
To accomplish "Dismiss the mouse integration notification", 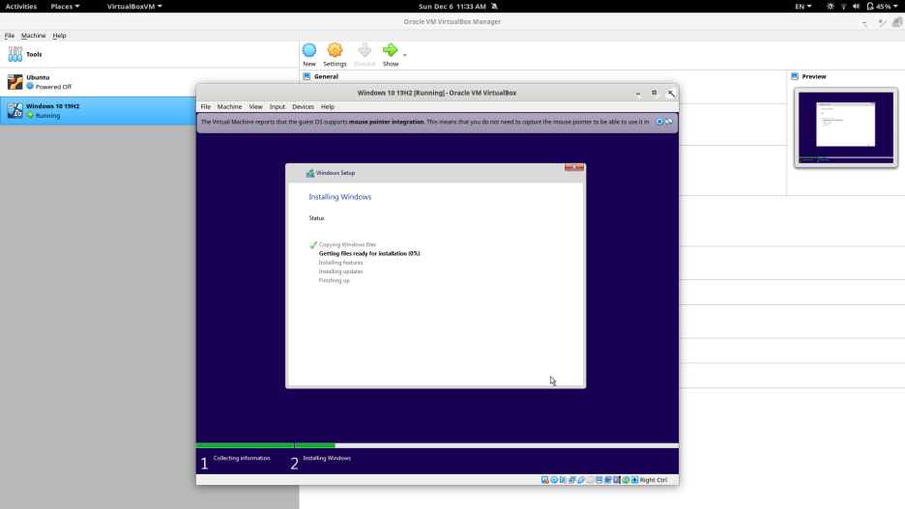I will [x=659, y=122].
